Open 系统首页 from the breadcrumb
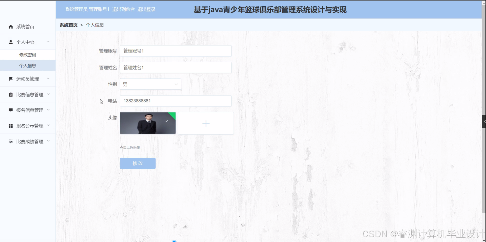 (68, 25)
